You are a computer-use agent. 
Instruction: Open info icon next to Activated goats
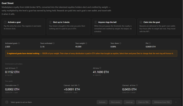click(x=19, y=43)
